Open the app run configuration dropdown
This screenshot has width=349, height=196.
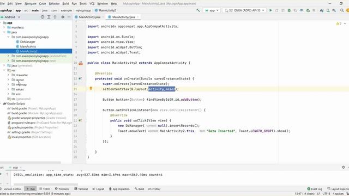[x=212, y=10]
